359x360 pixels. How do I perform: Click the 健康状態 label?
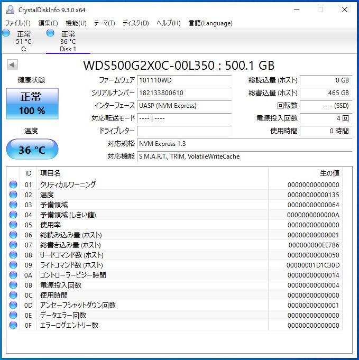(31, 80)
